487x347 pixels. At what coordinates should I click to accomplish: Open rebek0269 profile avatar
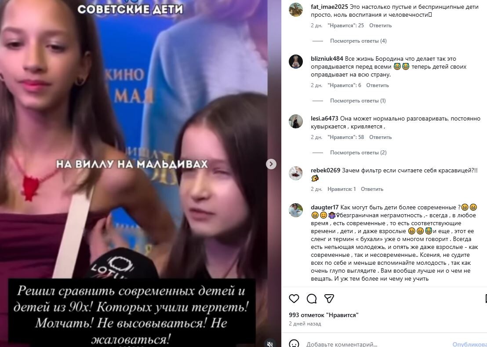296,173
